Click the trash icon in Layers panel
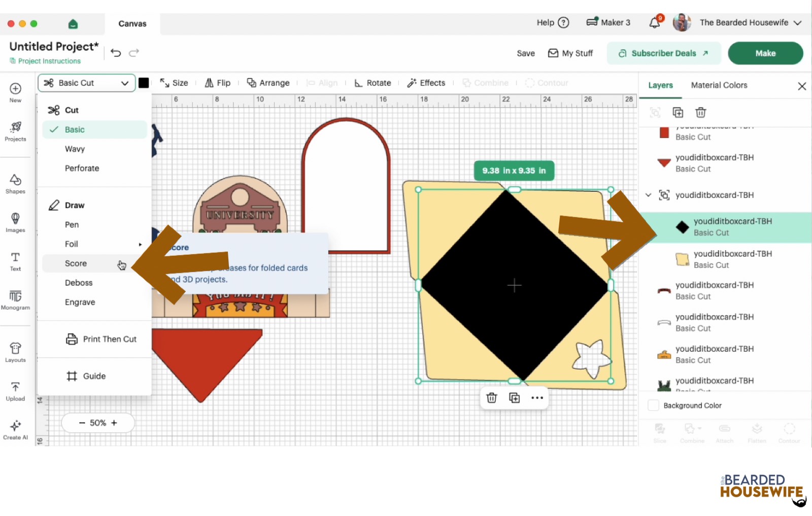 point(701,113)
